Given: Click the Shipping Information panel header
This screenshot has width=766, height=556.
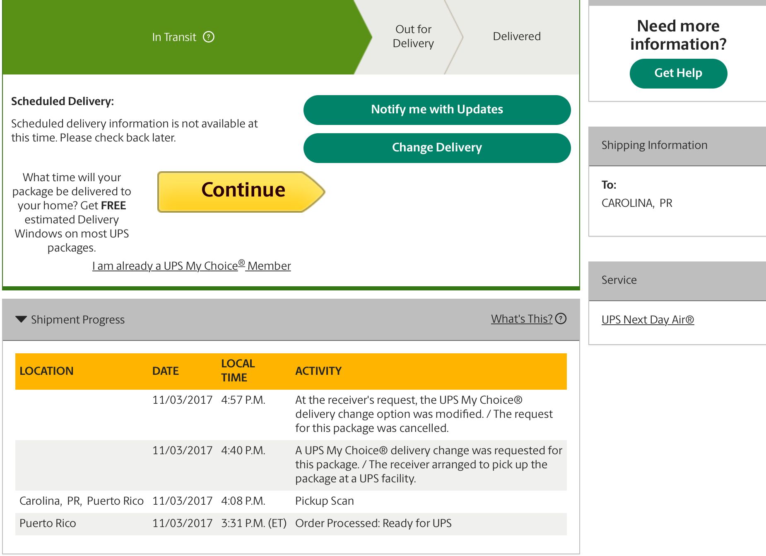Looking at the screenshot, I should click(677, 146).
